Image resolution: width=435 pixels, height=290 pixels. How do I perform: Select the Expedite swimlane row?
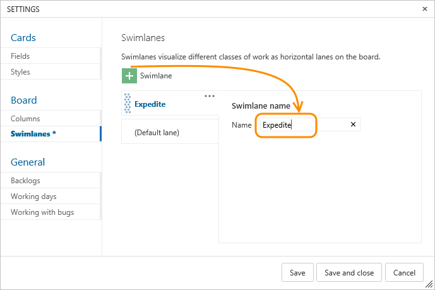170,103
